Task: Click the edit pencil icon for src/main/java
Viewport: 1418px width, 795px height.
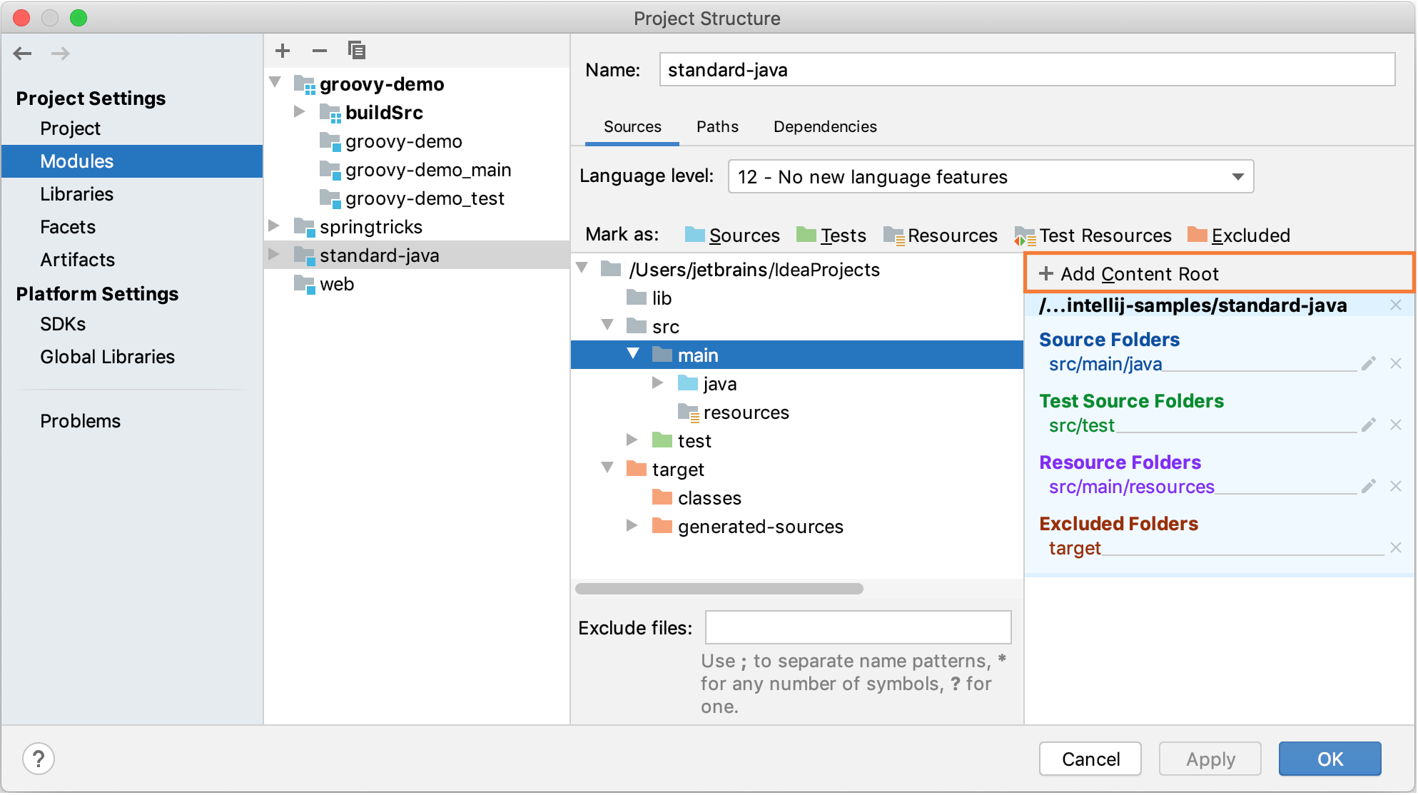Action: (x=1371, y=365)
